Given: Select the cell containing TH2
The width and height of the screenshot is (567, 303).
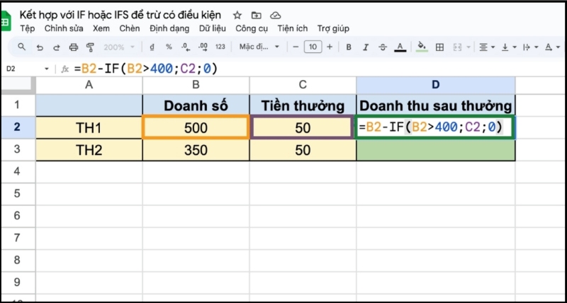Looking at the screenshot, I should click(89, 149).
